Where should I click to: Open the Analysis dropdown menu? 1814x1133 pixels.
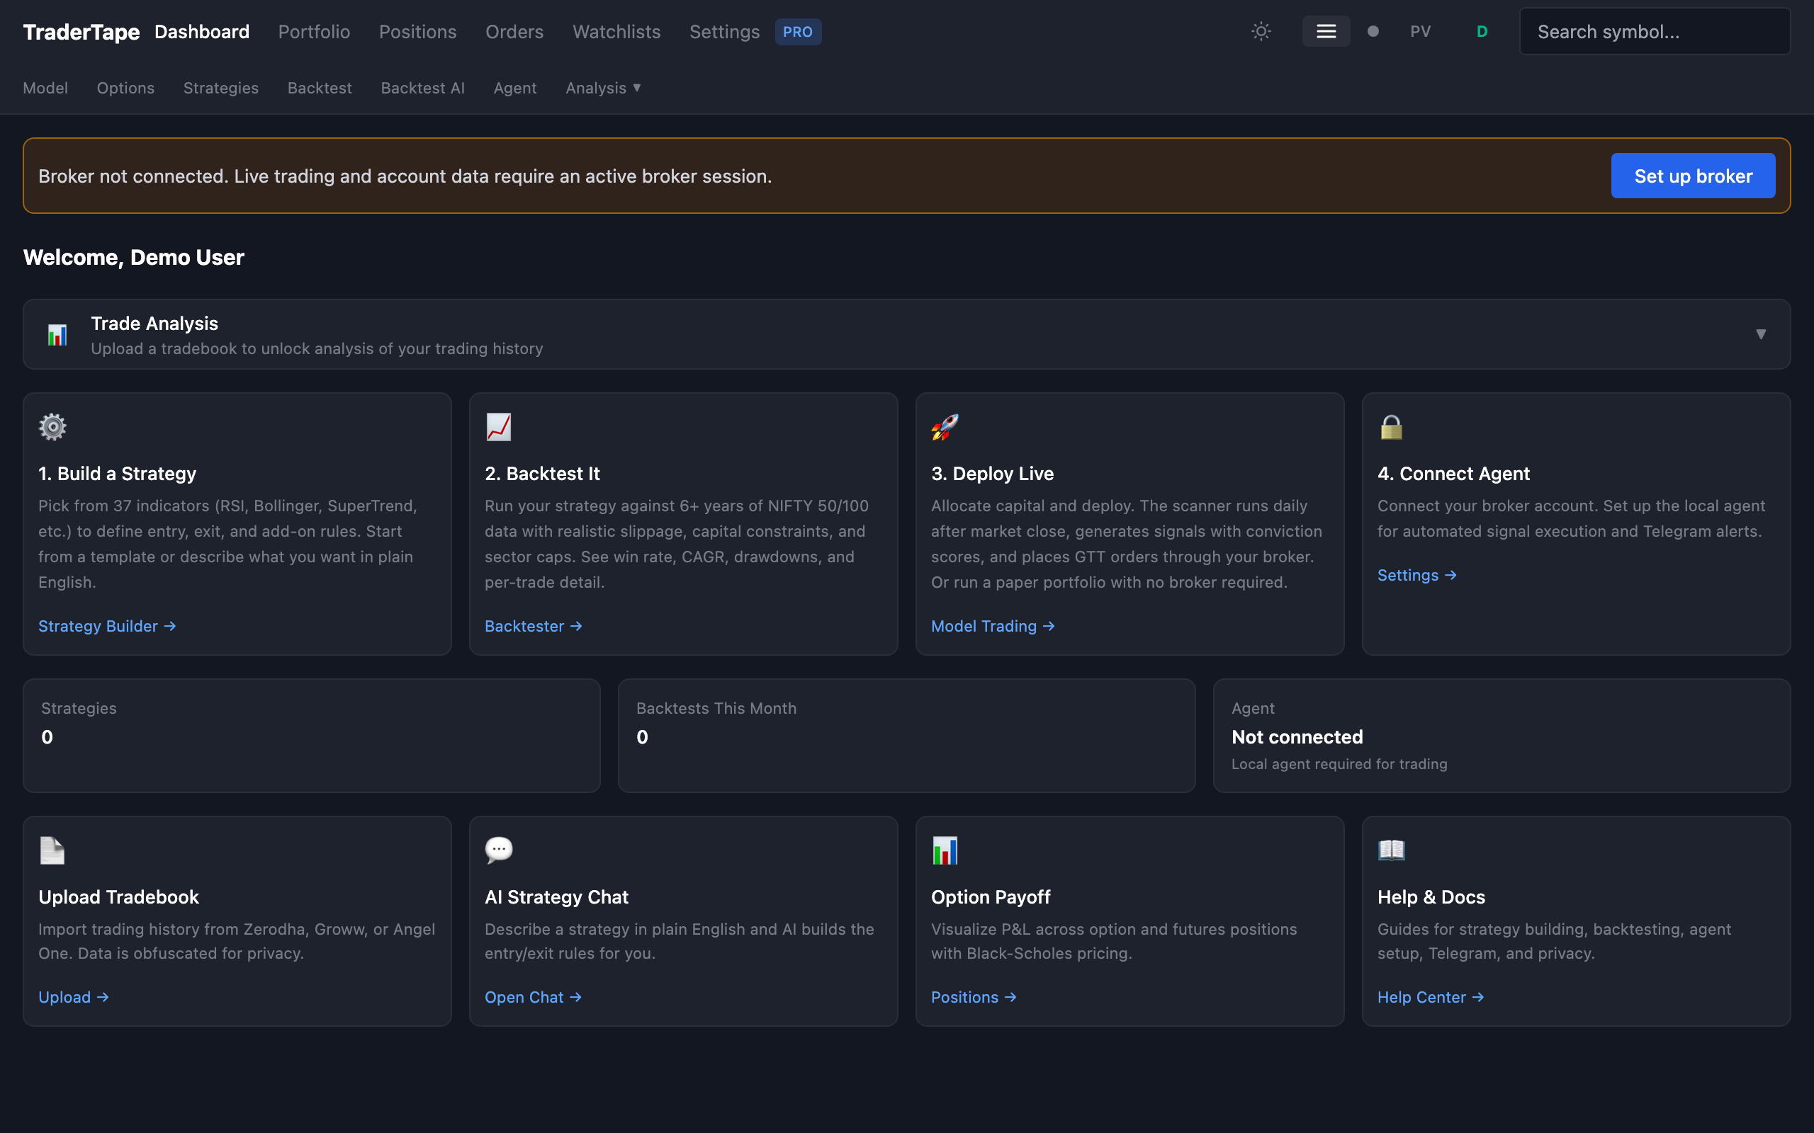pyautogui.click(x=603, y=88)
